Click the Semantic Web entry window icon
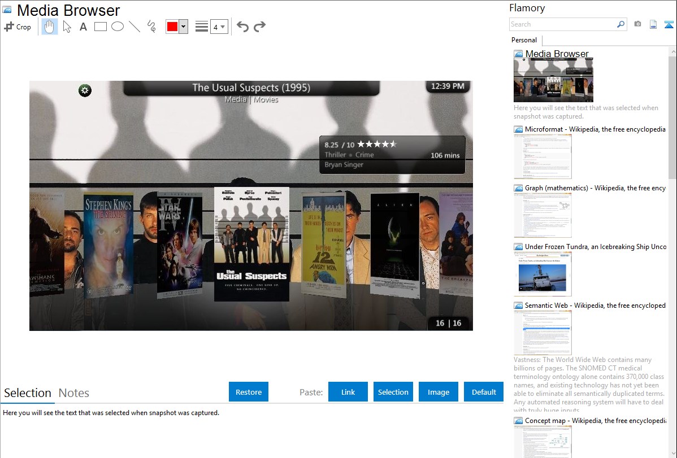Image resolution: width=677 pixels, height=458 pixels. point(518,305)
